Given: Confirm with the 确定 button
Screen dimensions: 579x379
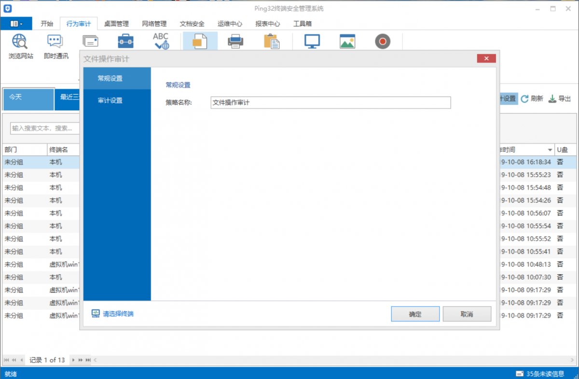Looking at the screenshot, I should [x=415, y=314].
